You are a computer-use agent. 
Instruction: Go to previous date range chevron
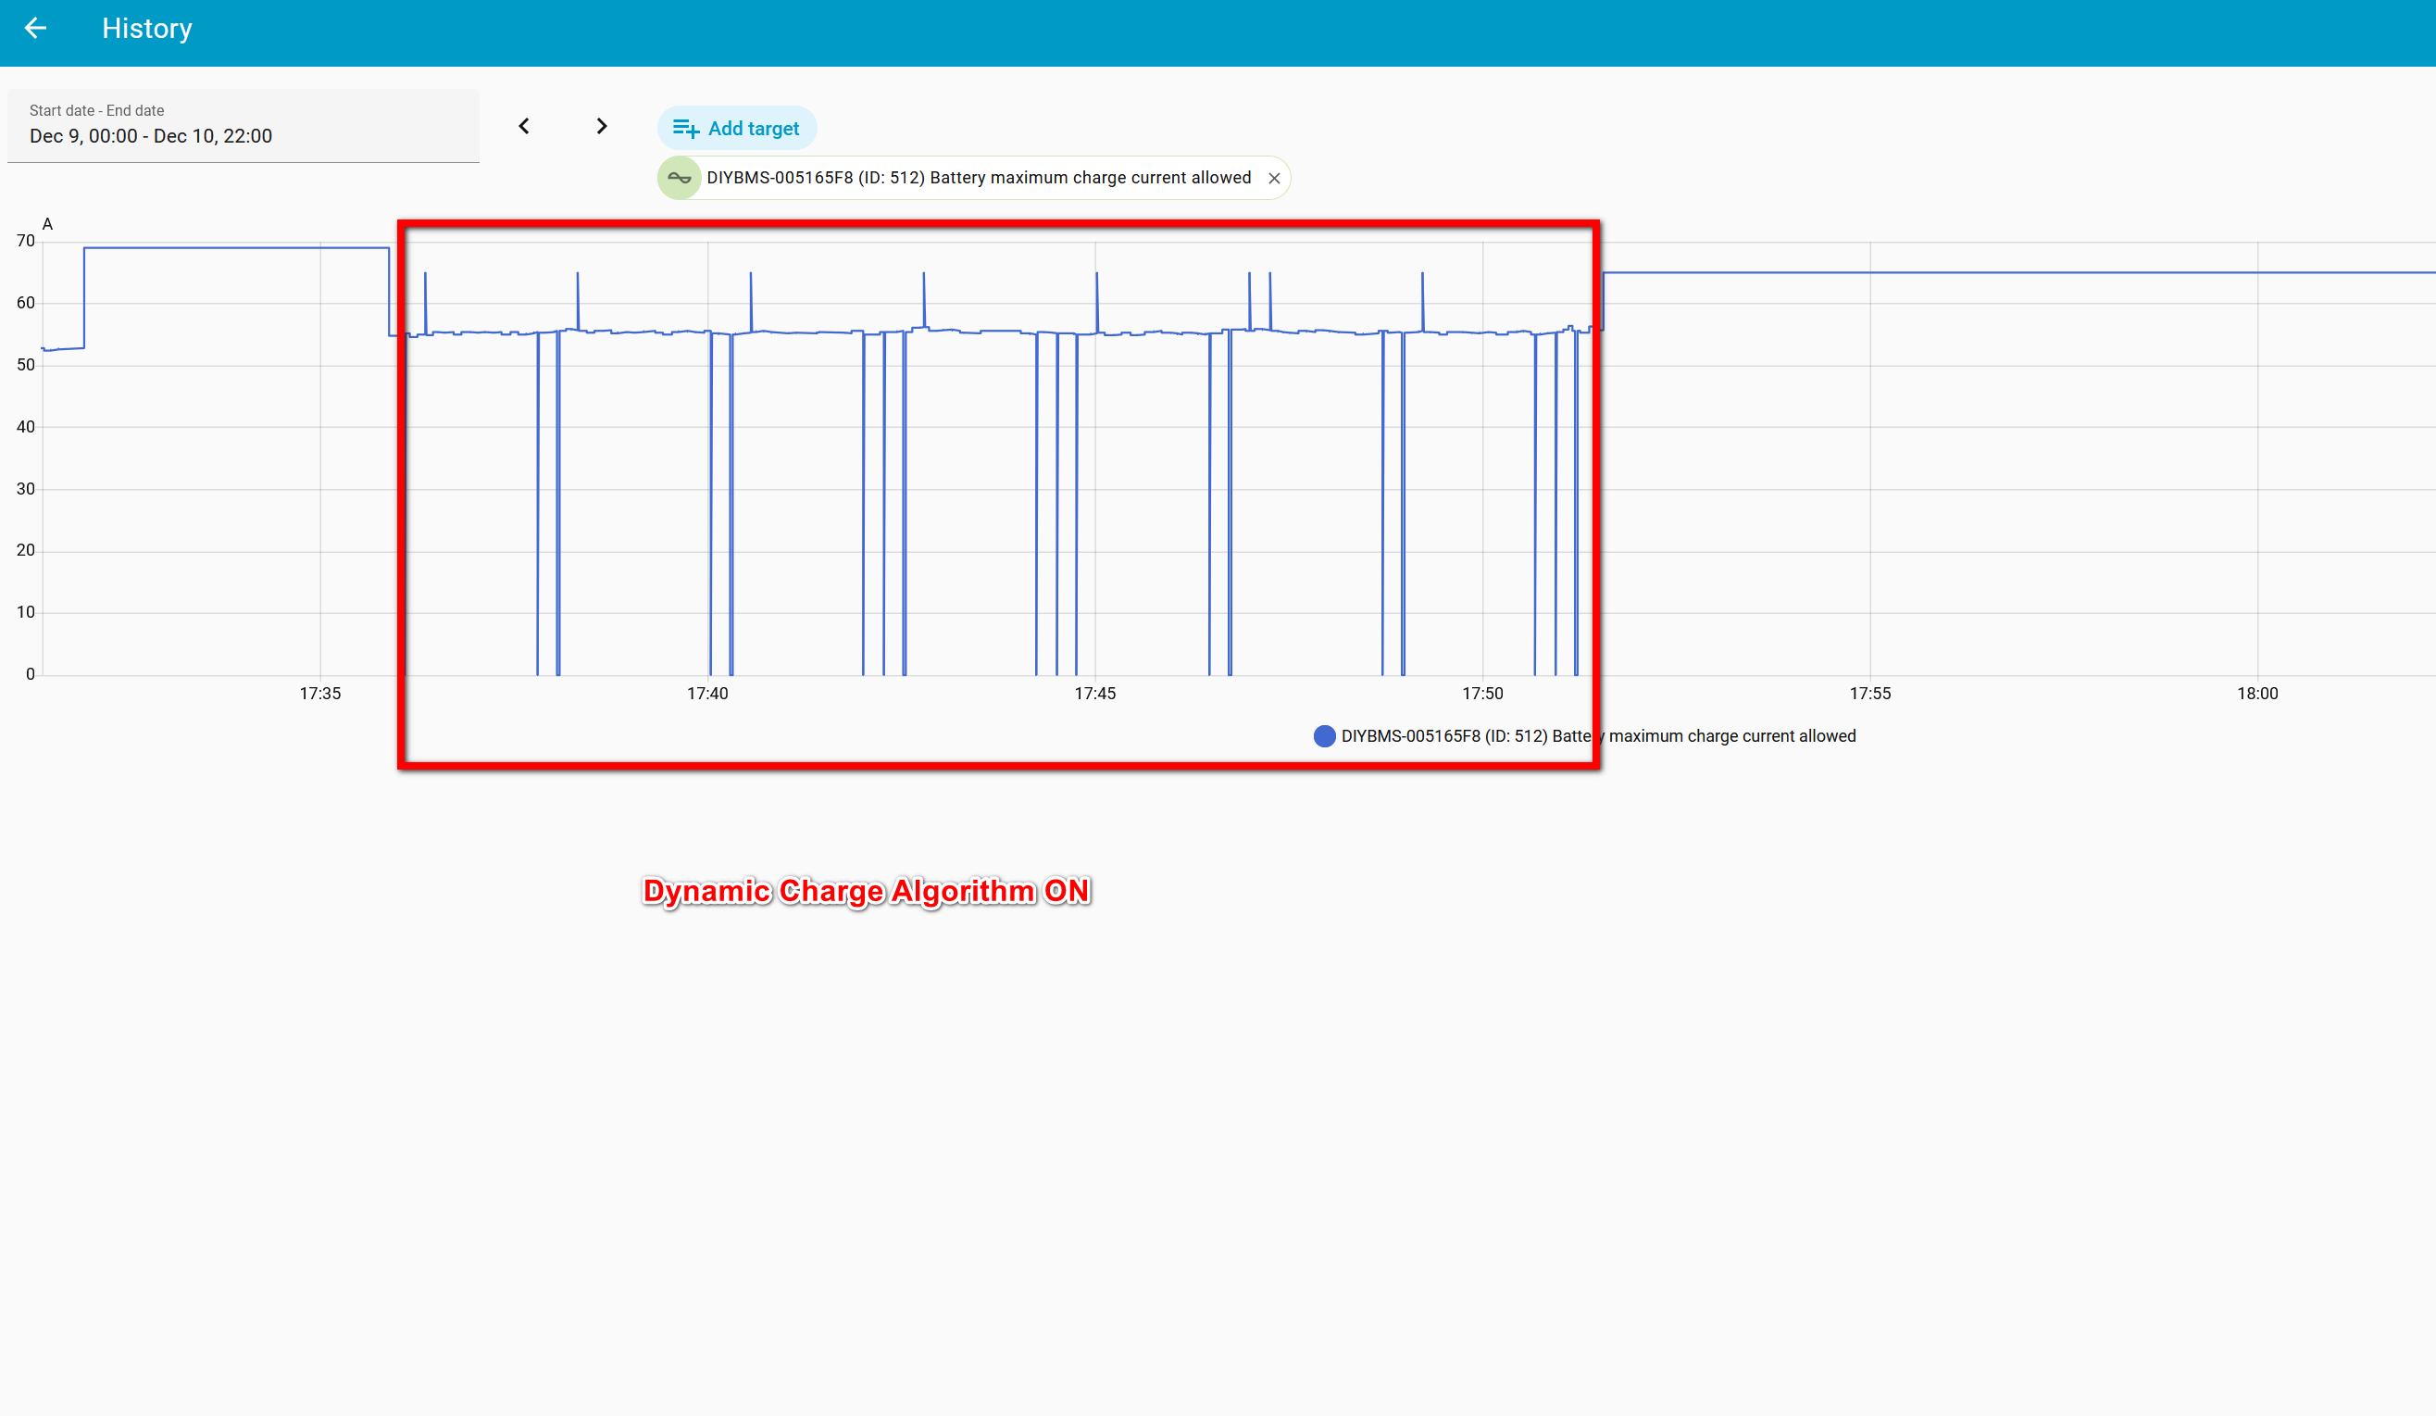[x=524, y=127]
